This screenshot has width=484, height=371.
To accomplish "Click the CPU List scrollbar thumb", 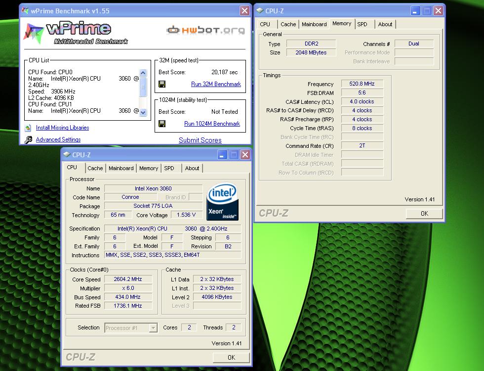I will [143, 87].
